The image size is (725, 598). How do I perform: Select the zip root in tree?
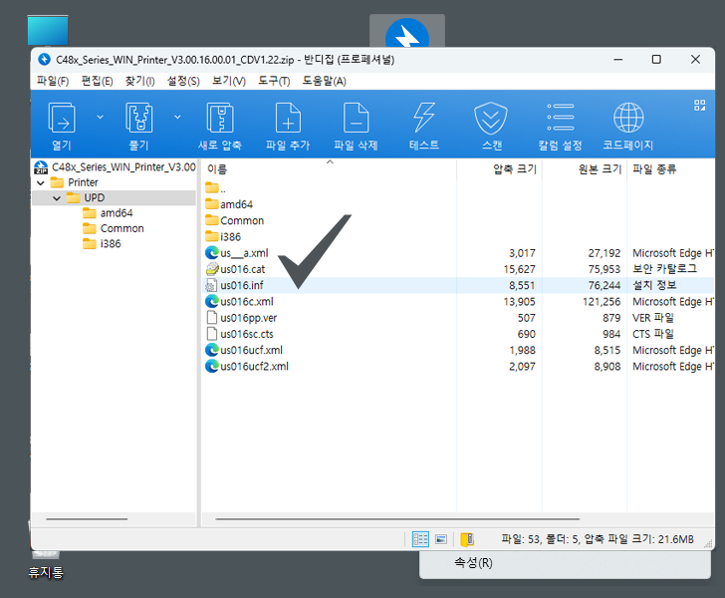pos(116,167)
